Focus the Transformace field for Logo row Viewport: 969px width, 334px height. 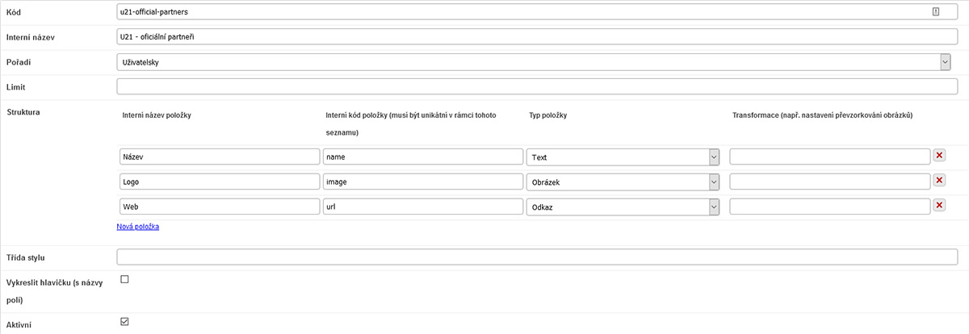(829, 182)
